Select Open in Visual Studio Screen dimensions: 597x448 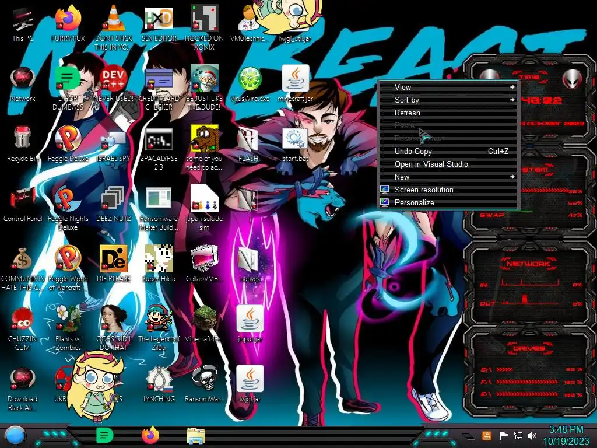click(x=449, y=164)
